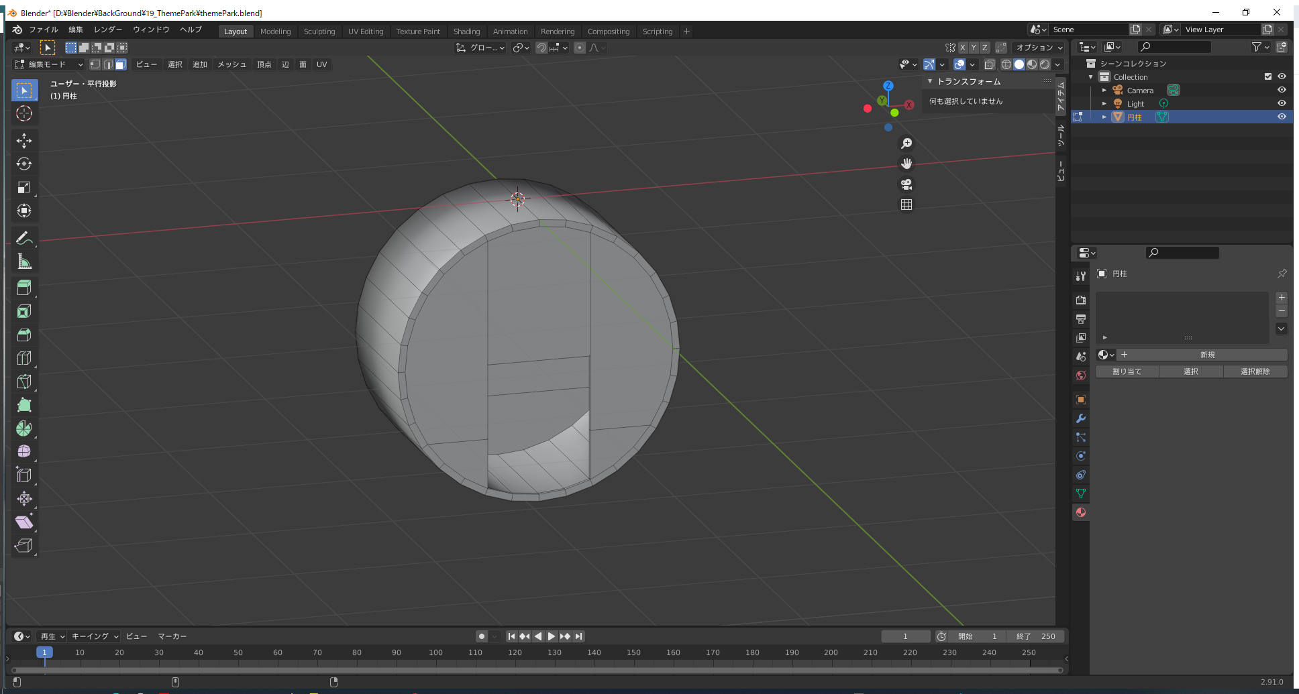Screen dimensions: 1299x694
Task: Select the Poly Build tool
Action: (x=24, y=405)
